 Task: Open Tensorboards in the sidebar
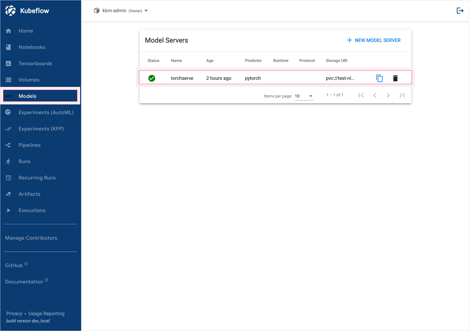tap(40, 63)
